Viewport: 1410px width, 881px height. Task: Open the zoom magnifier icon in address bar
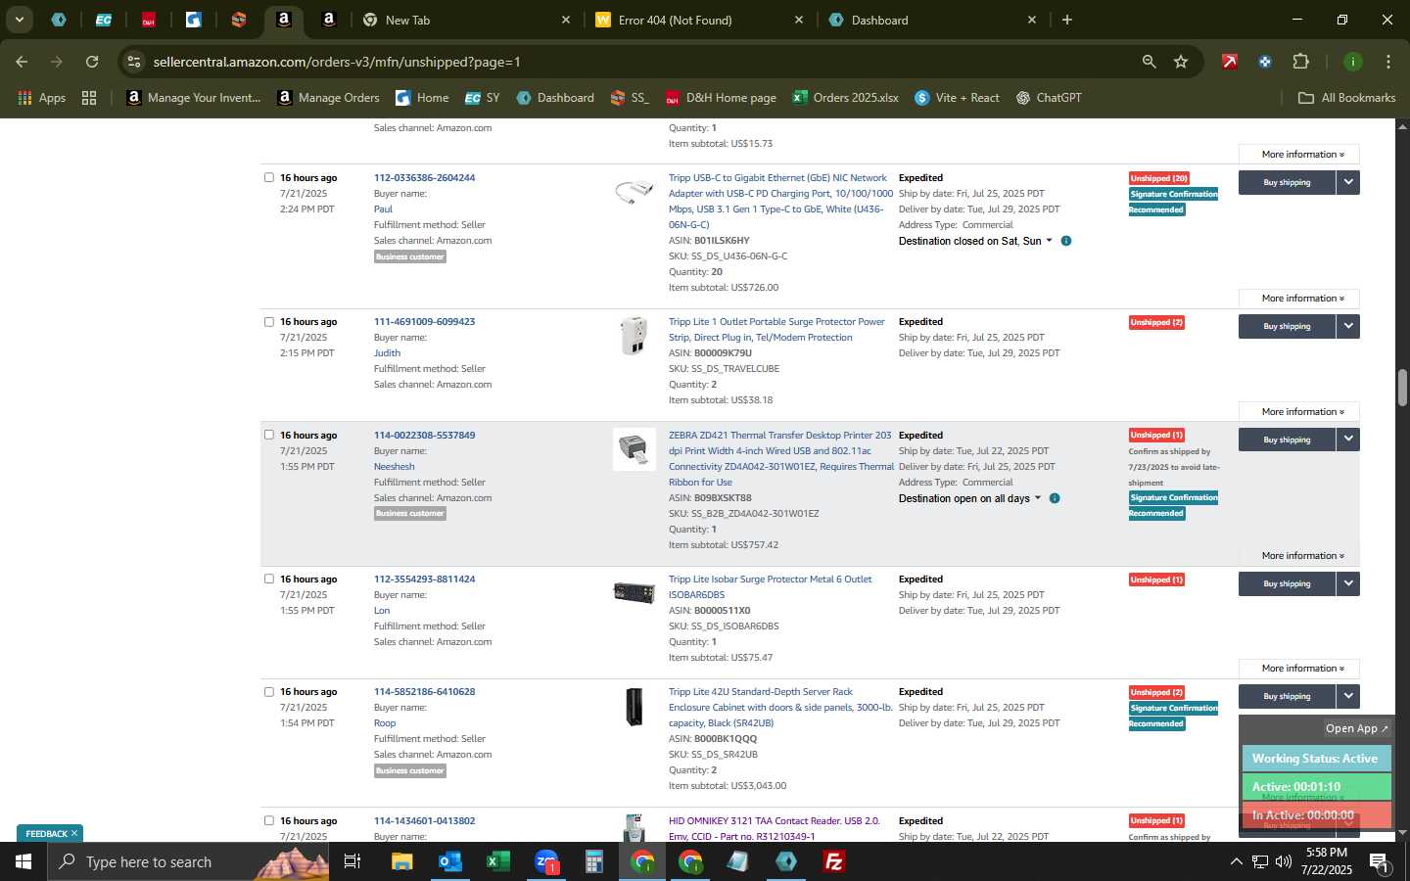(1149, 62)
